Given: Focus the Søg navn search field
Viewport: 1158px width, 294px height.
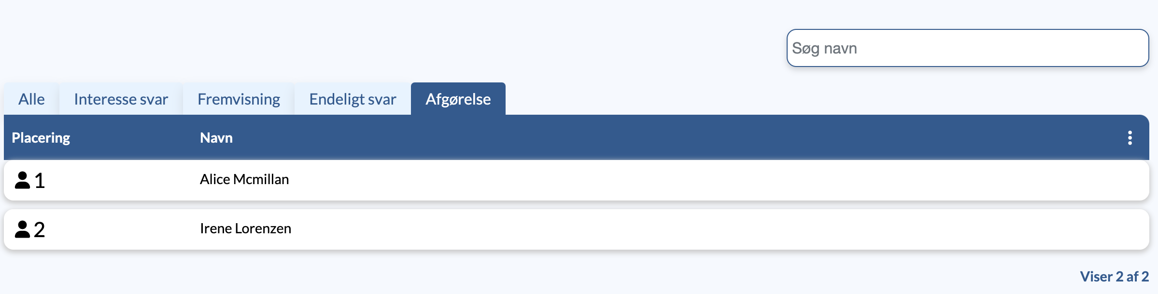Looking at the screenshot, I should pyautogui.click(x=968, y=48).
